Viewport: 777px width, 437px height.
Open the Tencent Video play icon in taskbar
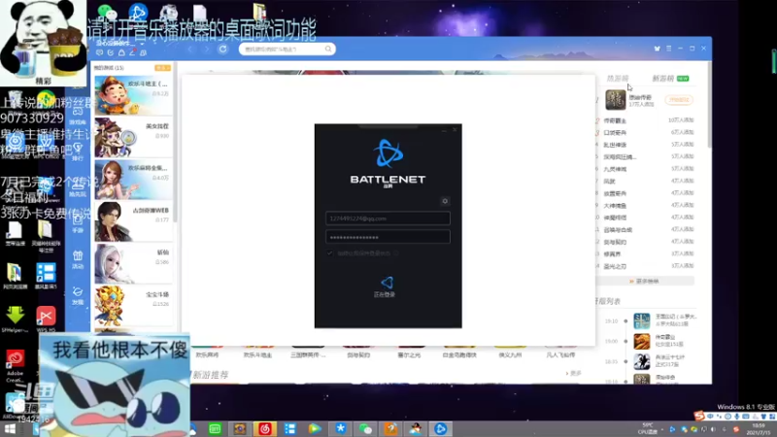click(x=315, y=429)
